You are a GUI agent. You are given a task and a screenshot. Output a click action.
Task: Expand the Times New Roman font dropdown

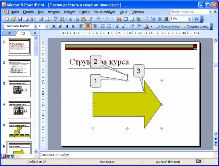(x=36, y=26)
